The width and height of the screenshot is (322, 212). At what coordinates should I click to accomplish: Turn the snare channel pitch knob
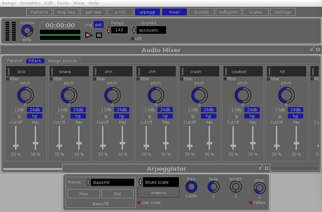[69, 95]
